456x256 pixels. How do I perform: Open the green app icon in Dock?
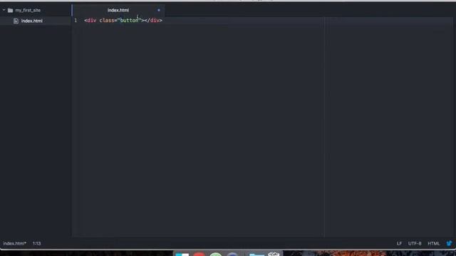click(x=216, y=255)
